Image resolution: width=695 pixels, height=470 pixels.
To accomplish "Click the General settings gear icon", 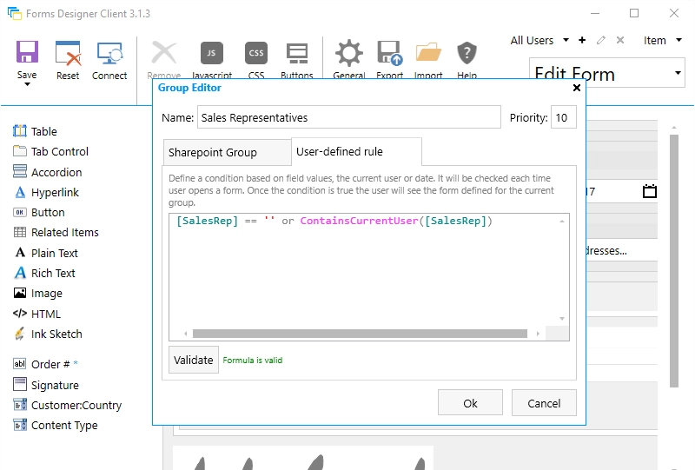I will tap(348, 54).
